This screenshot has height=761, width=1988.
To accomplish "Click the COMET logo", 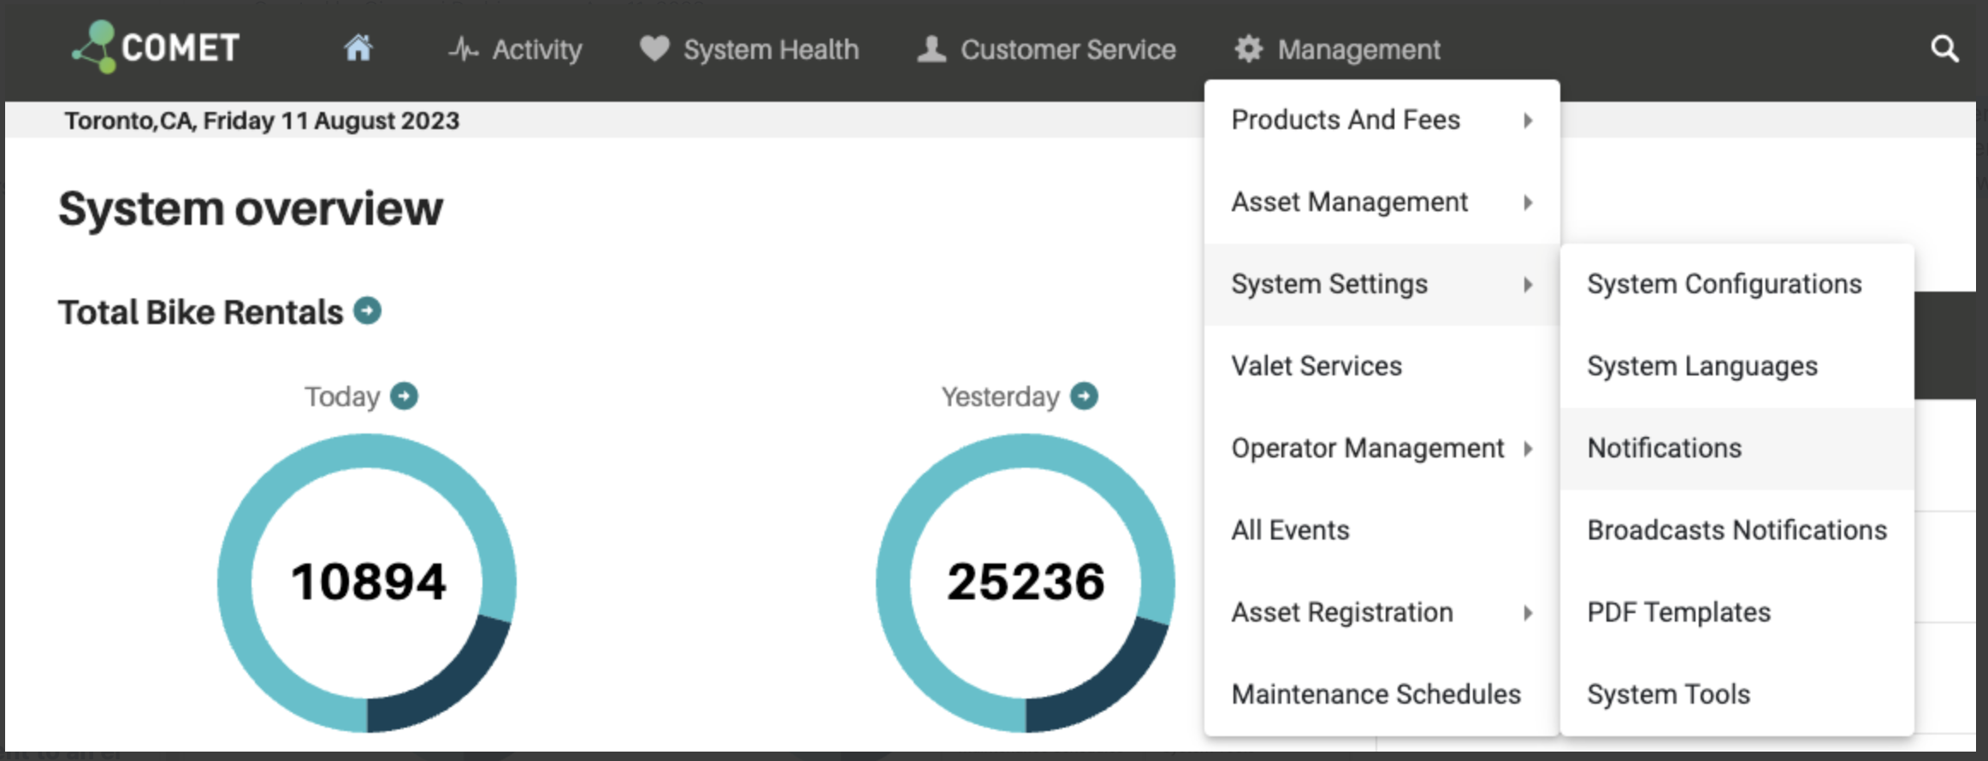I will 156,47.
